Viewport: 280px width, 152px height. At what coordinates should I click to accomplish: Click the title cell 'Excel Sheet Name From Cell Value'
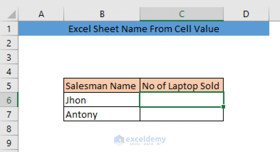pyautogui.click(x=144, y=29)
